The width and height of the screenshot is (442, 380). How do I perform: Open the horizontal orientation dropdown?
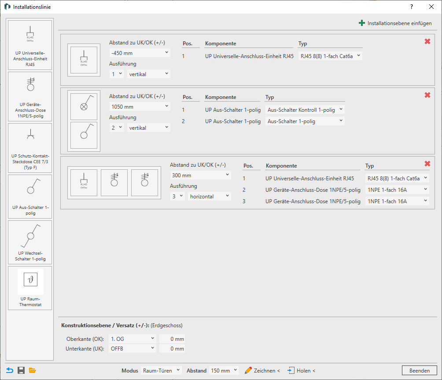(x=210, y=196)
